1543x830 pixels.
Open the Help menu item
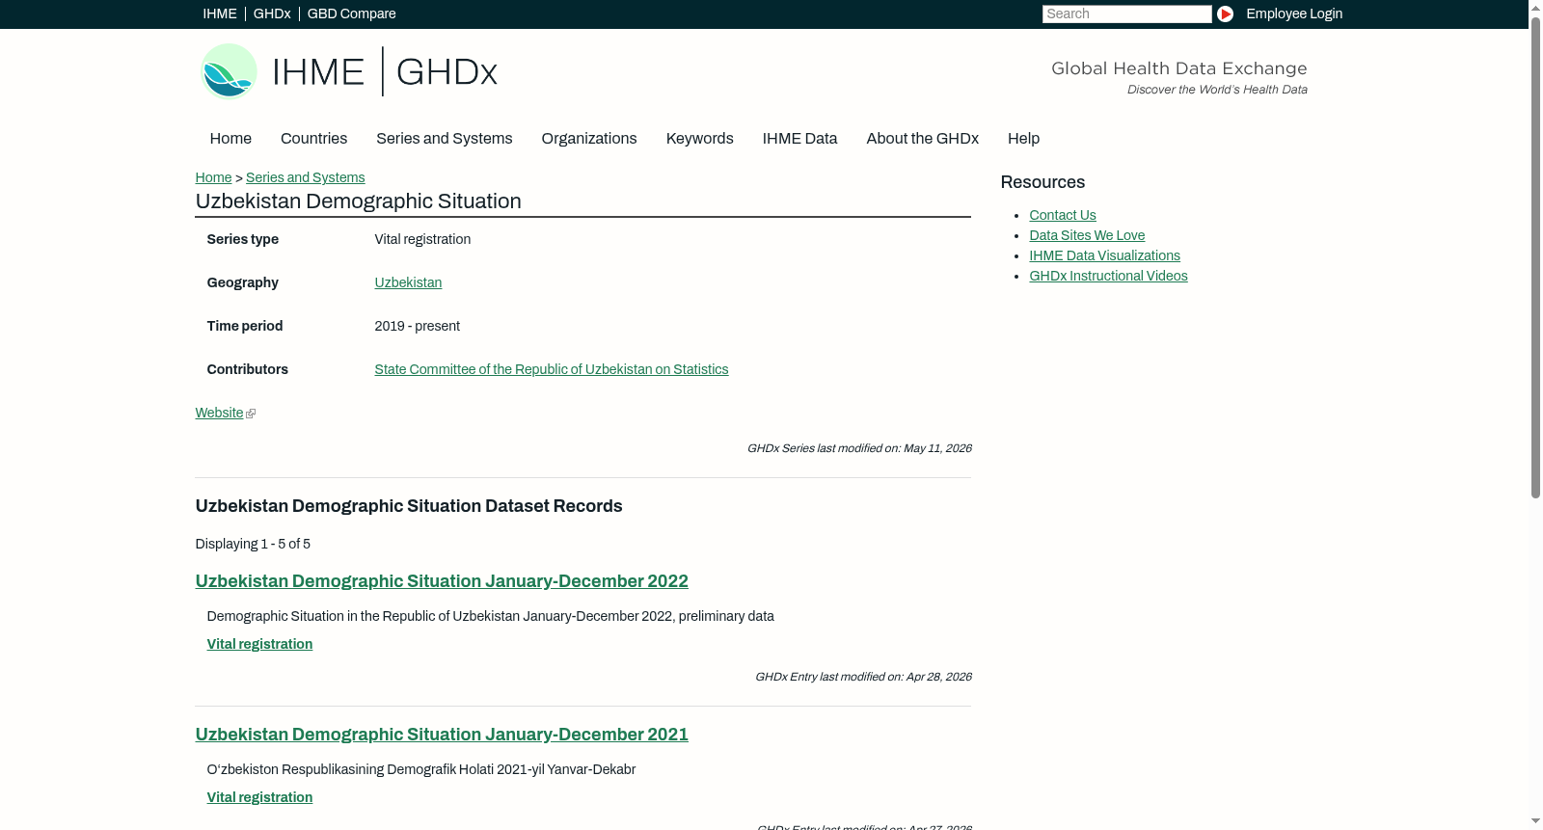click(x=1024, y=139)
